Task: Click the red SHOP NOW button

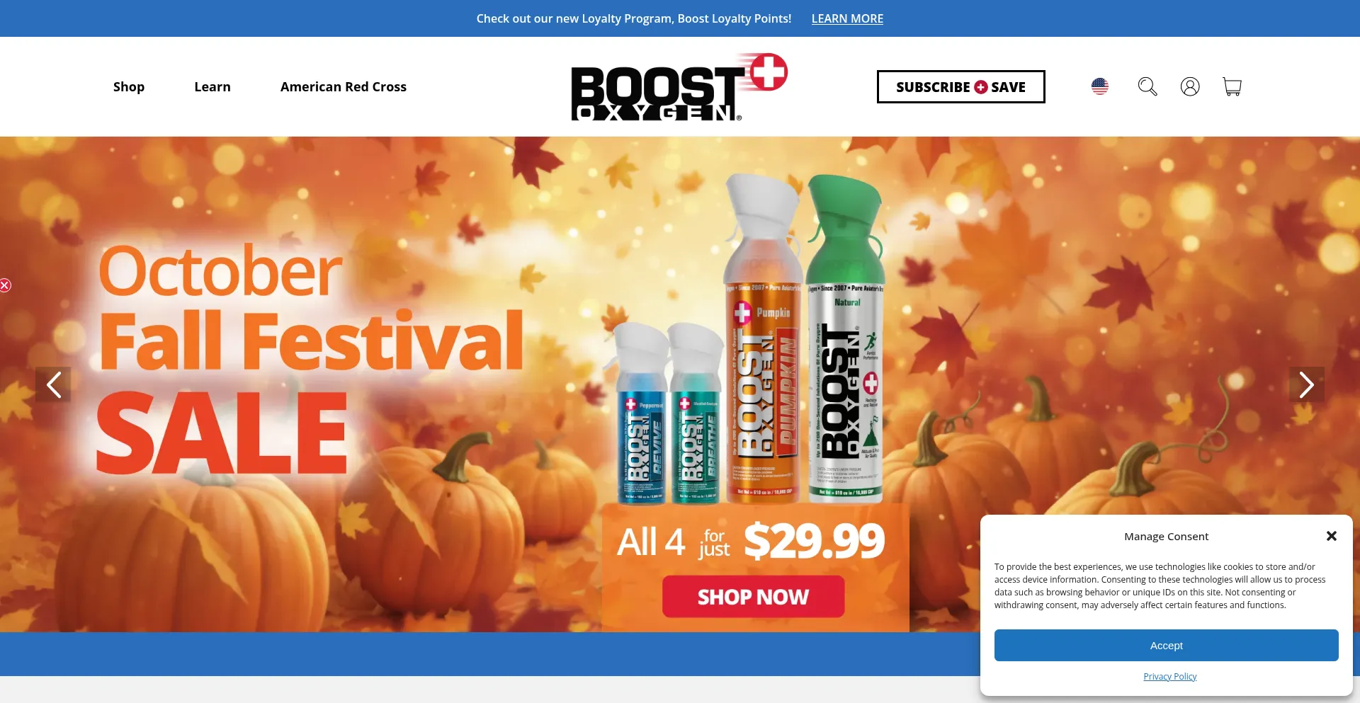Action: pos(754,596)
